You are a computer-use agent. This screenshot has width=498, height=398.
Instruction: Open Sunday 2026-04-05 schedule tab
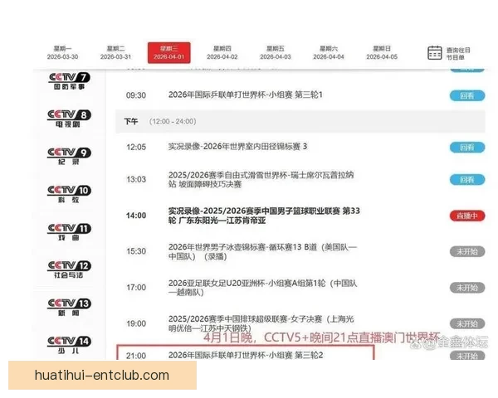coord(382,53)
